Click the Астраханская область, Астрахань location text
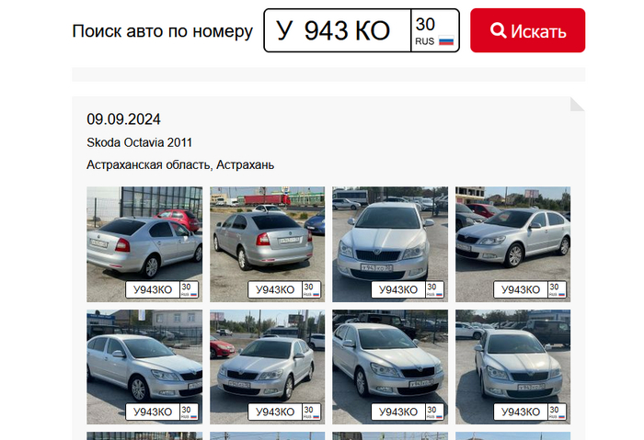 180,164
